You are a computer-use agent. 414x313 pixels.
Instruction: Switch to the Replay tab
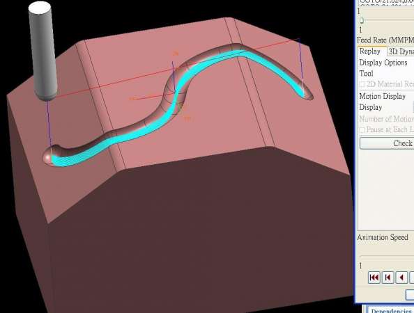tap(370, 51)
